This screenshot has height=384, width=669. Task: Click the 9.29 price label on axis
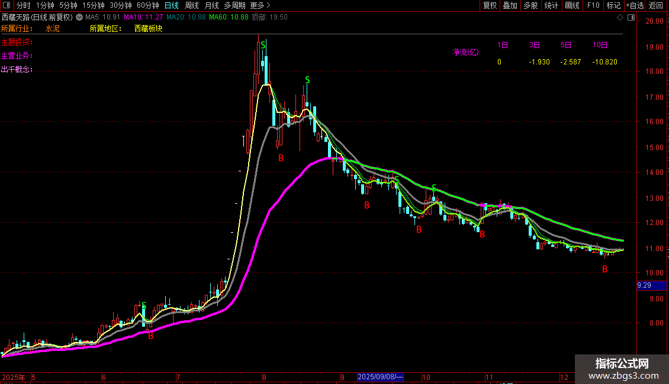644,285
